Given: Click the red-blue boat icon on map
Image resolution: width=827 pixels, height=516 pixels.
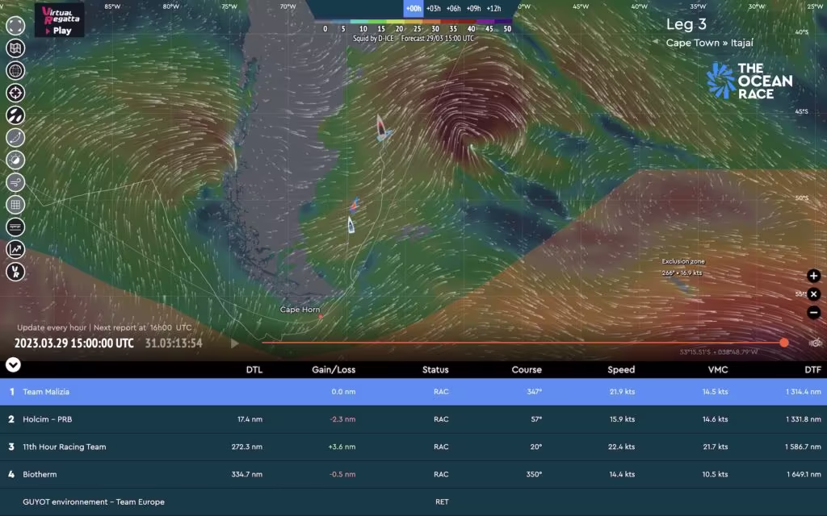Looking at the screenshot, I should (x=355, y=204).
